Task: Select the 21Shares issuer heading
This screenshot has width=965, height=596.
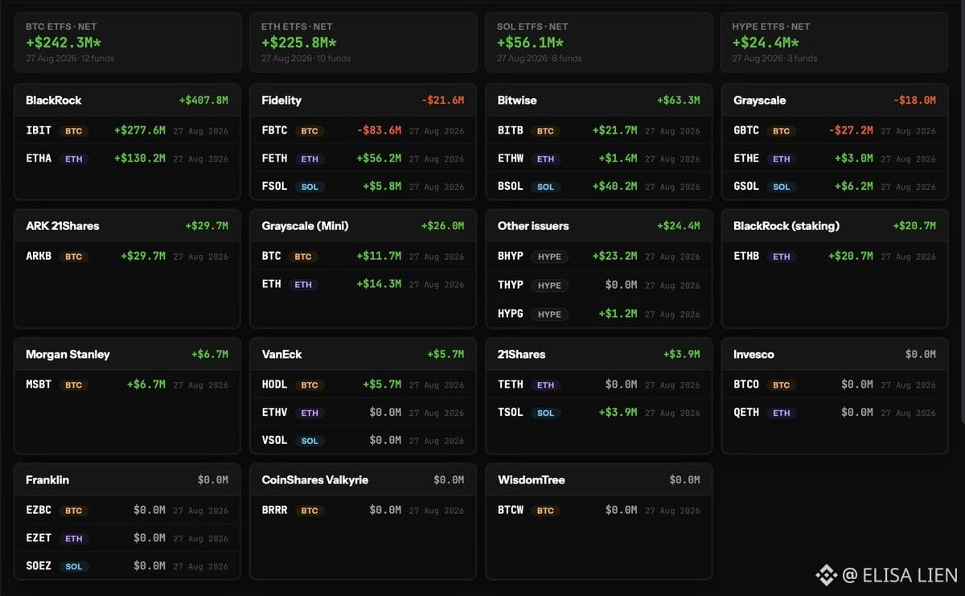Action: tap(521, 355)
